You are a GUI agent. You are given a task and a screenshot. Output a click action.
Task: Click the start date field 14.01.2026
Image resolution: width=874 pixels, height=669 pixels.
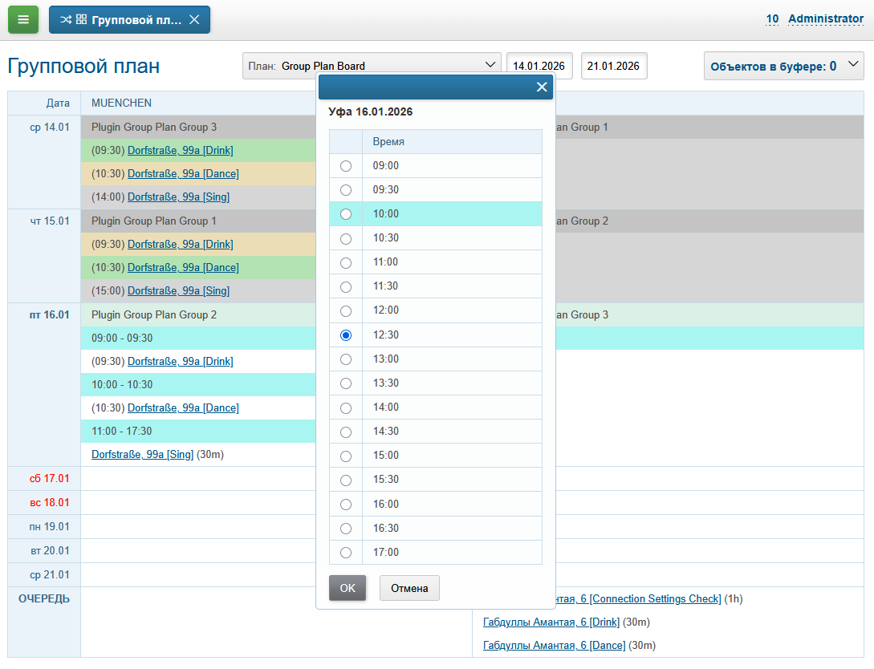coord(539,66)
